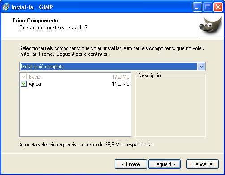Uncheck the Ajuda component checkbox

(24, 84)
